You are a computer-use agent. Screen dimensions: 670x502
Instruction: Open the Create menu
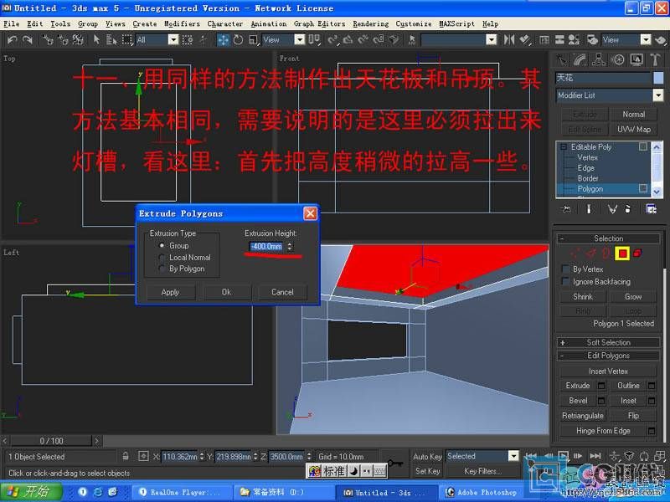pyautogui.click(x=145, y=24)
